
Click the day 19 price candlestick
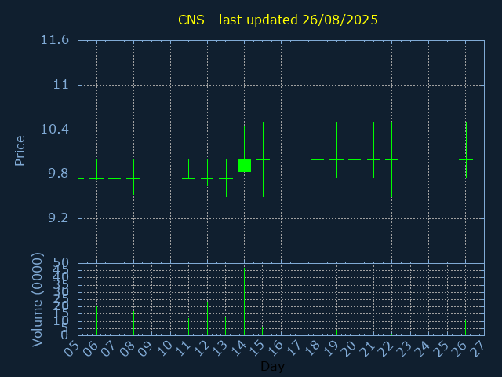(336, 150)
